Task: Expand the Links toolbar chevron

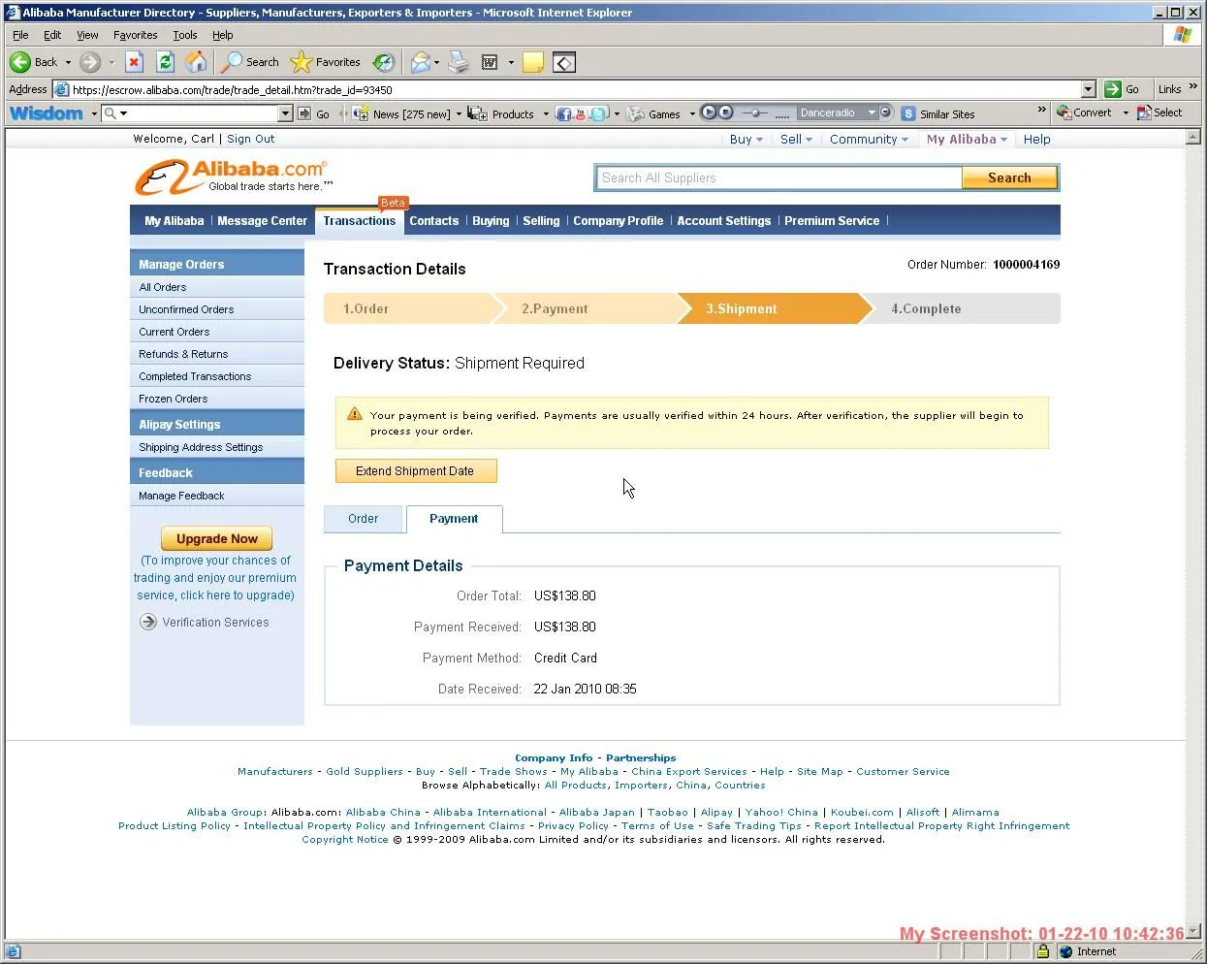Action: (x=1192, y=86)
